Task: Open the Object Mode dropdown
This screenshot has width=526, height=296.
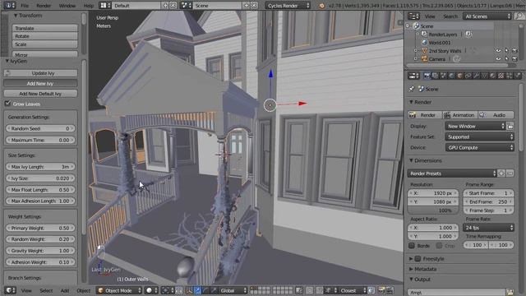Action: click(119, 290)
